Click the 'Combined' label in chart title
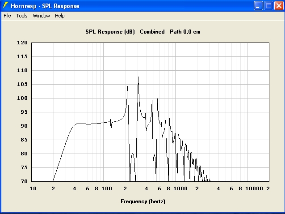This screenshot has width=285, height=214. pyautogui.click(x=152, y=32)
